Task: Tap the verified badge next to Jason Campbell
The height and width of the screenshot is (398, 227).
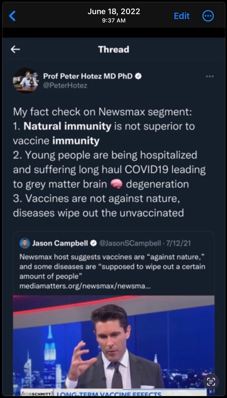Action: tap(94, 243)
